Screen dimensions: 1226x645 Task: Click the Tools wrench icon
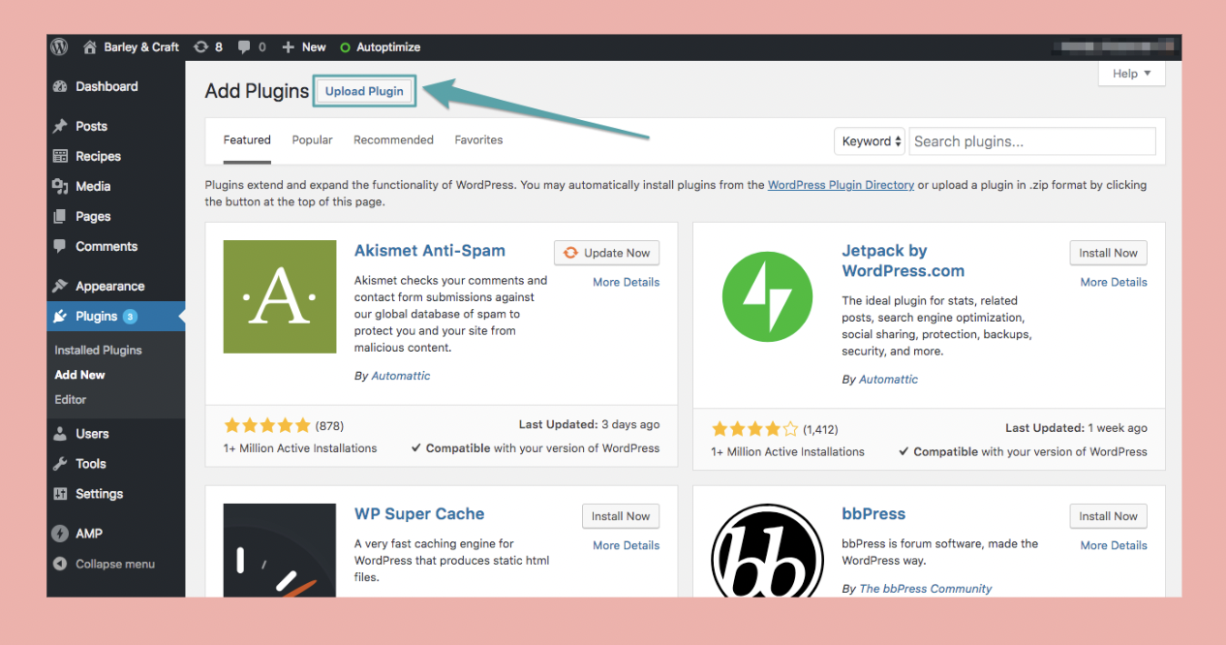pyautogui.click(x=60, y=464)
